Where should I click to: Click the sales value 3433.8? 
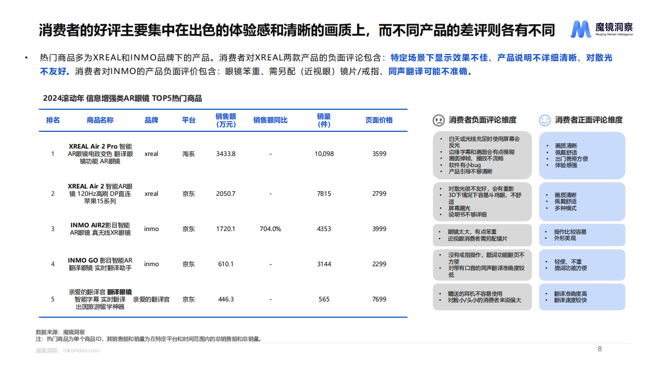[x=226, y=154]
